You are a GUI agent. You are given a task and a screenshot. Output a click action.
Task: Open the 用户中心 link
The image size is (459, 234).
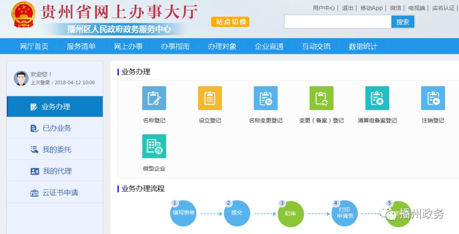(324, 8)
